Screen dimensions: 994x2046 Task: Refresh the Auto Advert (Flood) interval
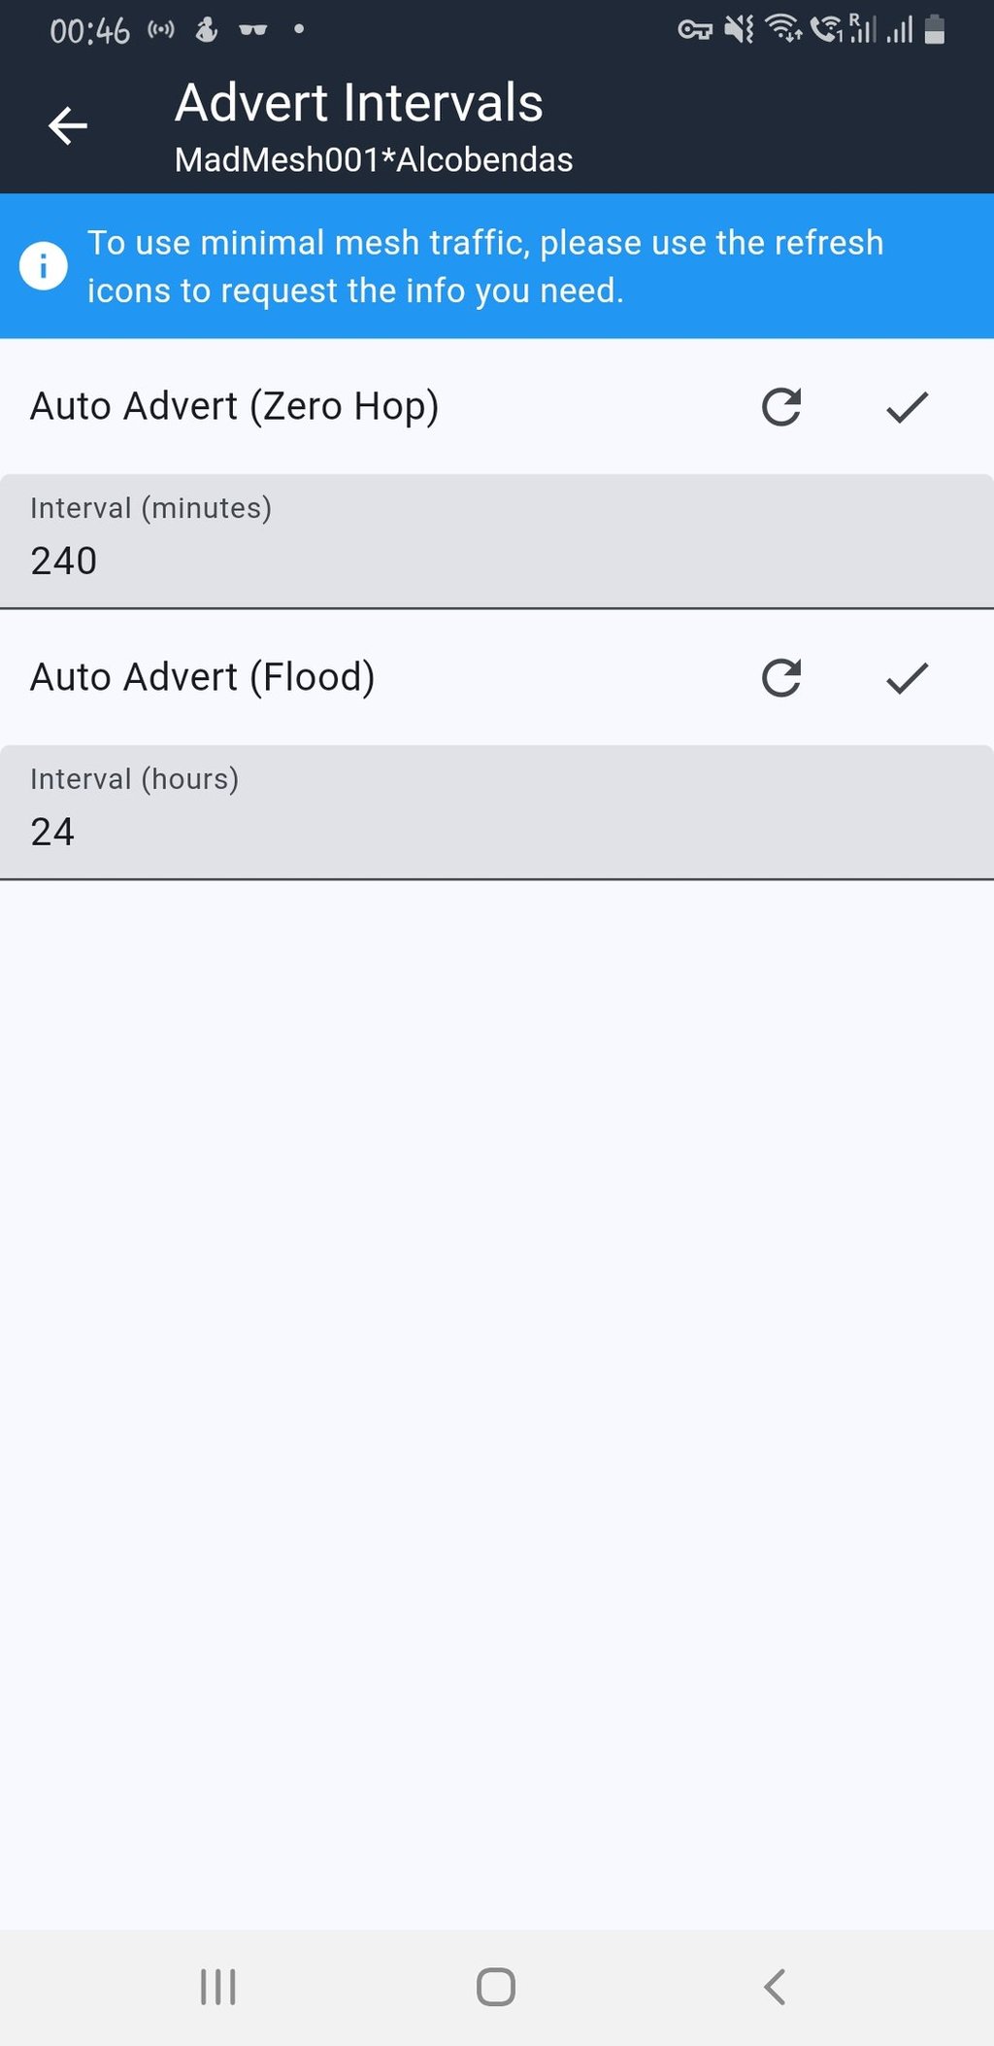point(781,678)
